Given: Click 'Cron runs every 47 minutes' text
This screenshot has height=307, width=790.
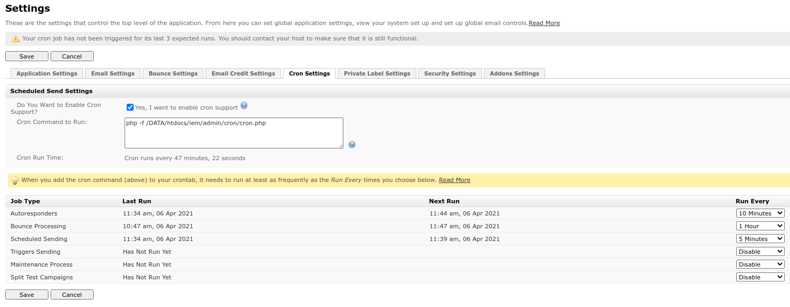Looking at the screenshot, I should [185, 158].
